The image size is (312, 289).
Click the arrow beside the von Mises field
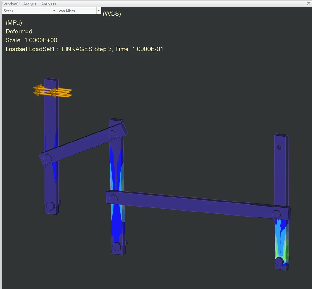click(98, 11)
